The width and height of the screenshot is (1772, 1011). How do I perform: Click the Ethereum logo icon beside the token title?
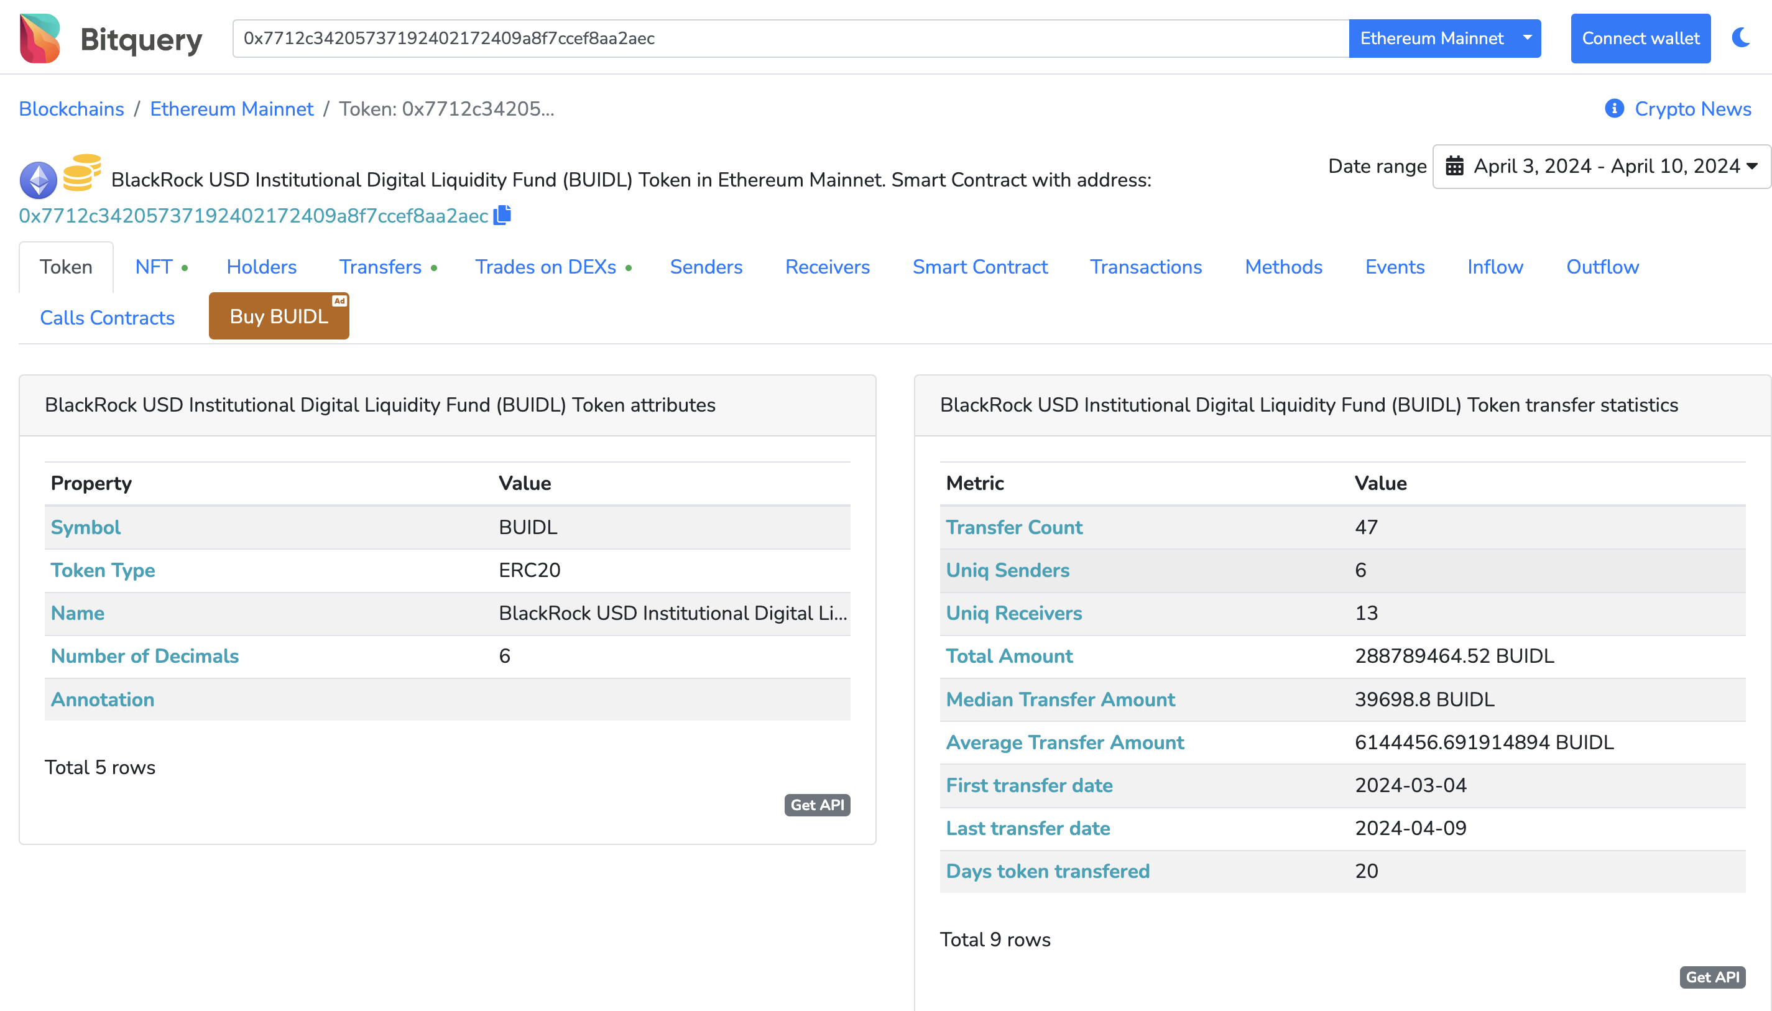point(38,180)
